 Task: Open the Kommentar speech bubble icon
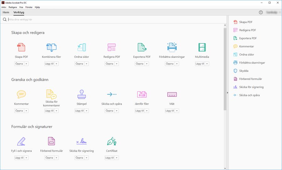(21, 94)
